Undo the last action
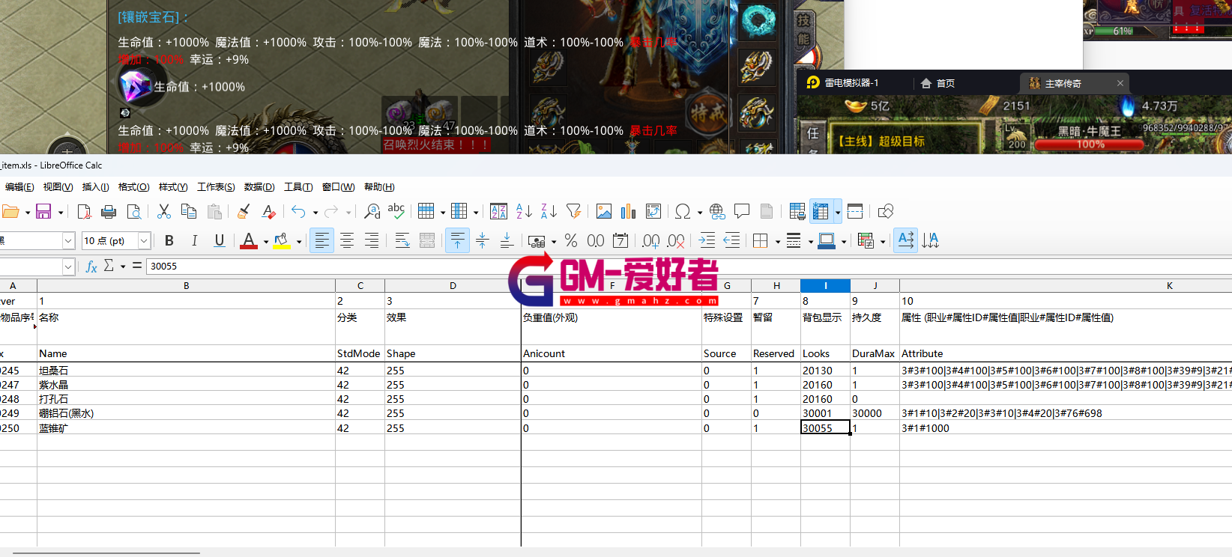The image size is (1232, 557). click(x=298, y=212)
